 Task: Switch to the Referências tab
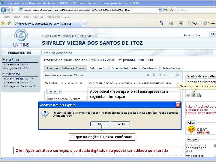(171, 68)
